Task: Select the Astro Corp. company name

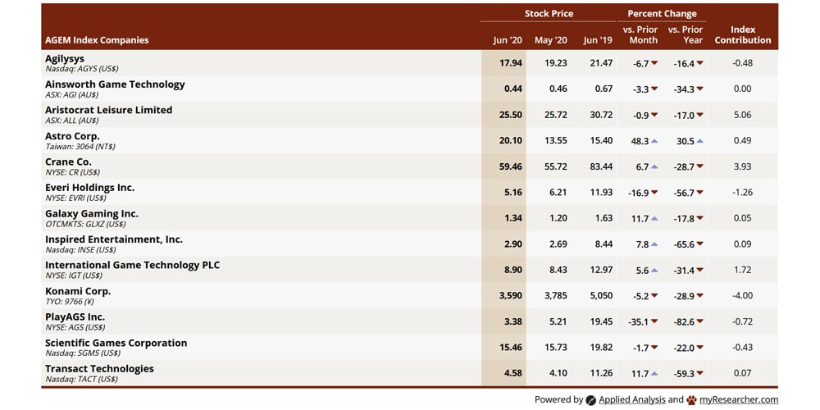Action: click(72, 136)
